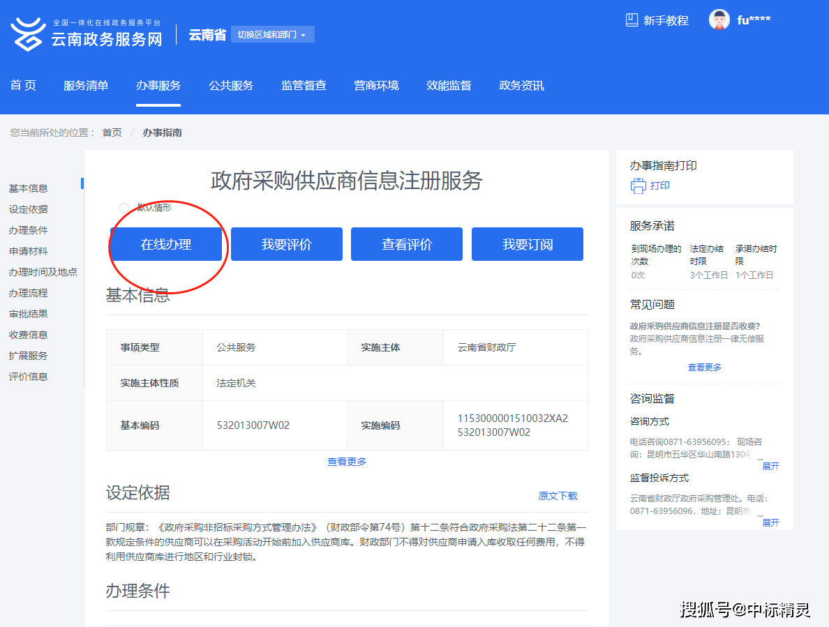Open the 效能监督 tab
Viewport: 829px width, 627px height.
pos(449,85)
